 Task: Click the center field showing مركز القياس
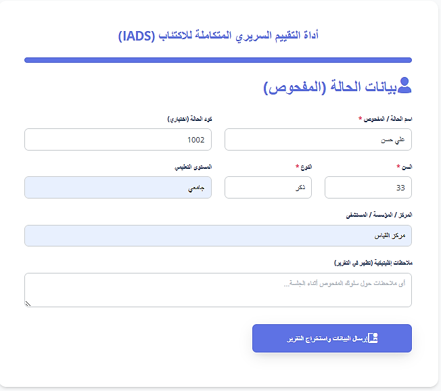(x=218, y=236)
